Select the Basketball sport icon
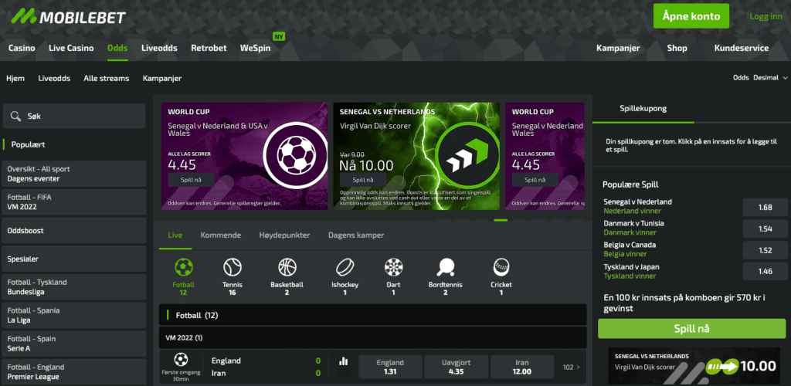 click(287, 267)
